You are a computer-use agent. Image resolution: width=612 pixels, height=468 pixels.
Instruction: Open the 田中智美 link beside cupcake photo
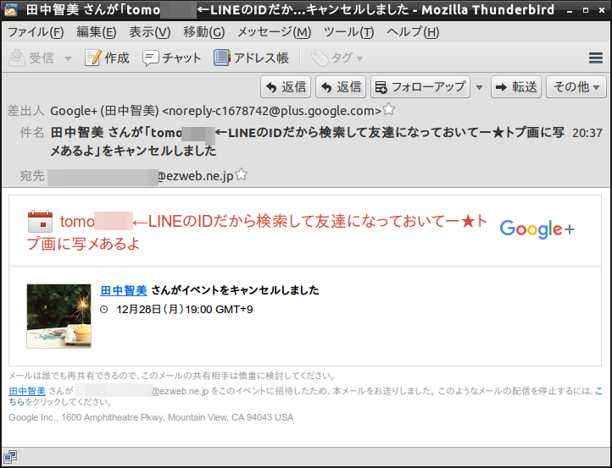124,290
